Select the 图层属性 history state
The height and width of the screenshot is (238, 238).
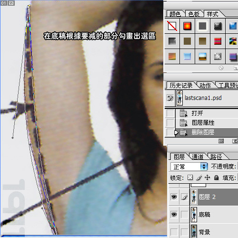point(207,123)
